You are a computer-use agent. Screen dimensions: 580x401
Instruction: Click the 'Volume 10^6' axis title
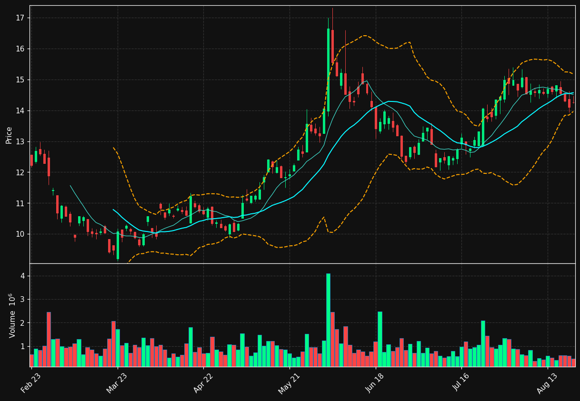coord(11,315)
